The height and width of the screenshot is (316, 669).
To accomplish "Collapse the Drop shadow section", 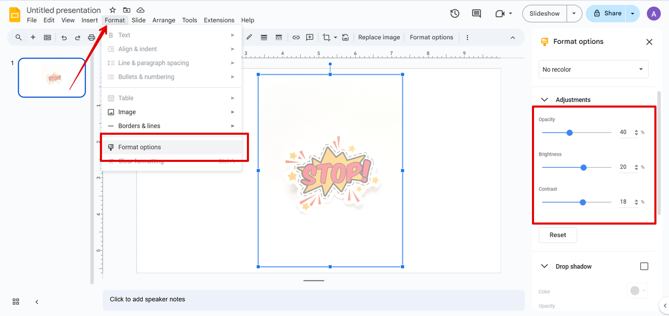I will [x=544, y=266].
